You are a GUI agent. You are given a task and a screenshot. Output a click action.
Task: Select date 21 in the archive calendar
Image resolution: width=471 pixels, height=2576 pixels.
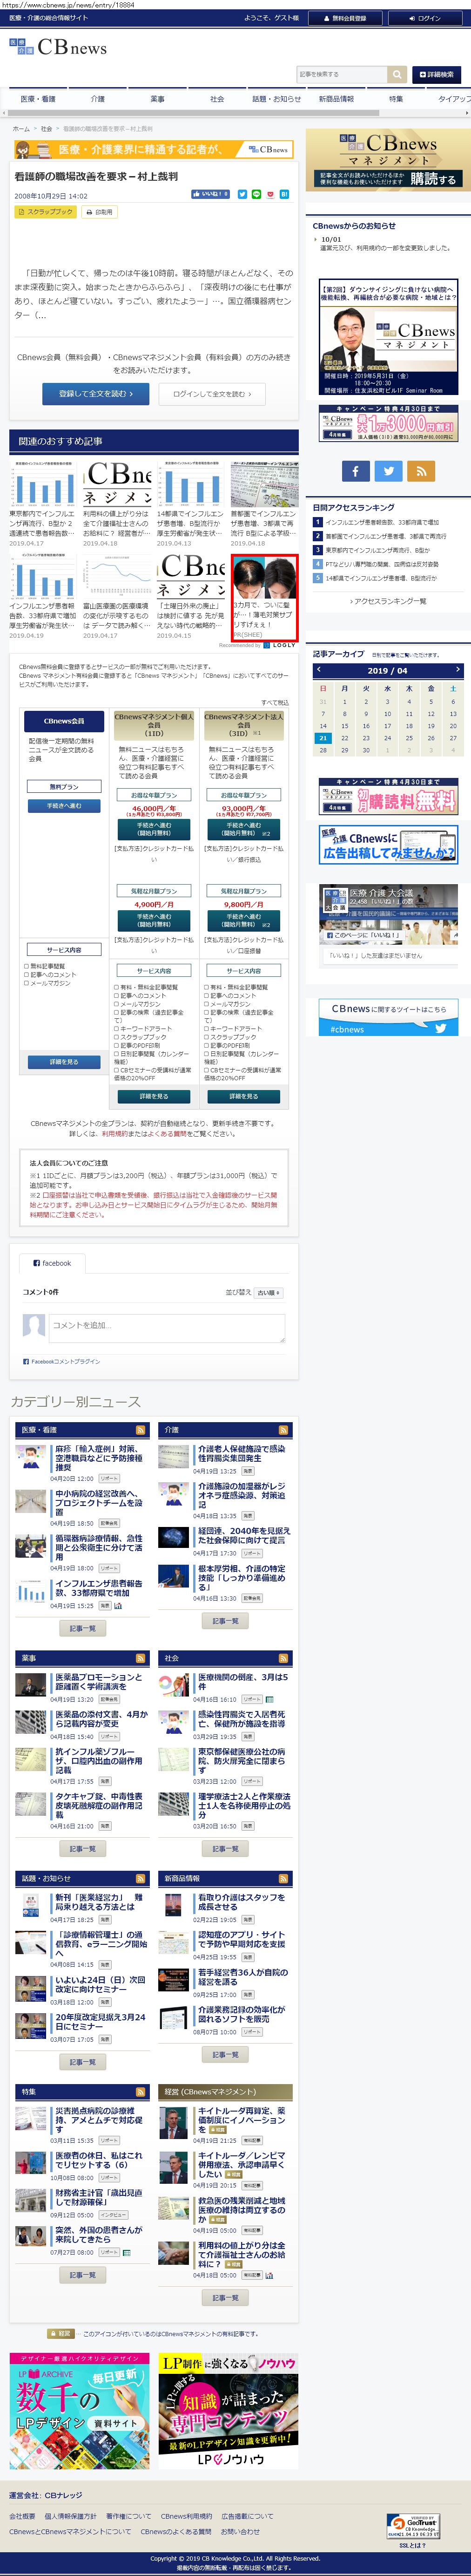[322, 738]
